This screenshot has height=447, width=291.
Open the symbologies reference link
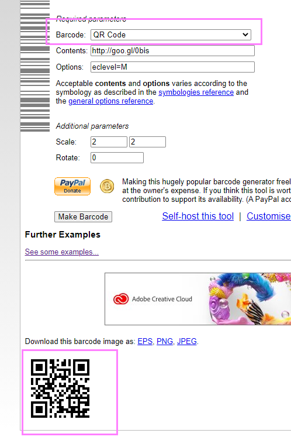(196, 92)
